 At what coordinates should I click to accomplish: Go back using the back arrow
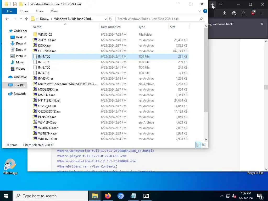tap(7, 19)
